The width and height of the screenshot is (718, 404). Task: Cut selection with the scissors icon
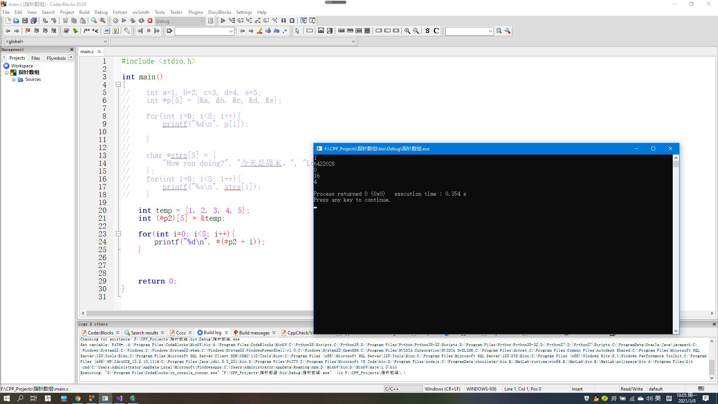click(65, 21)
